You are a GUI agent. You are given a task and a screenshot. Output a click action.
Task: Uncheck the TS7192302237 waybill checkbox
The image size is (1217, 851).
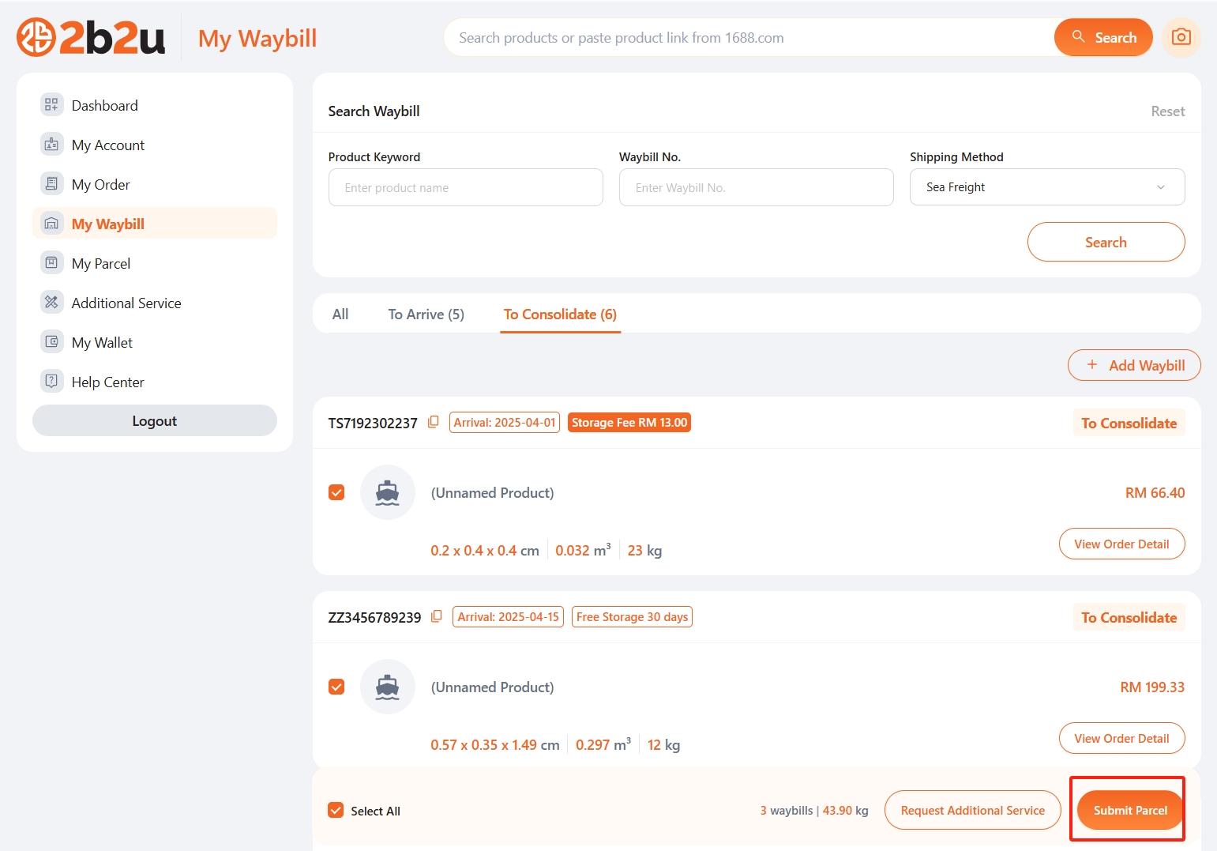click(x=336, y=492)
